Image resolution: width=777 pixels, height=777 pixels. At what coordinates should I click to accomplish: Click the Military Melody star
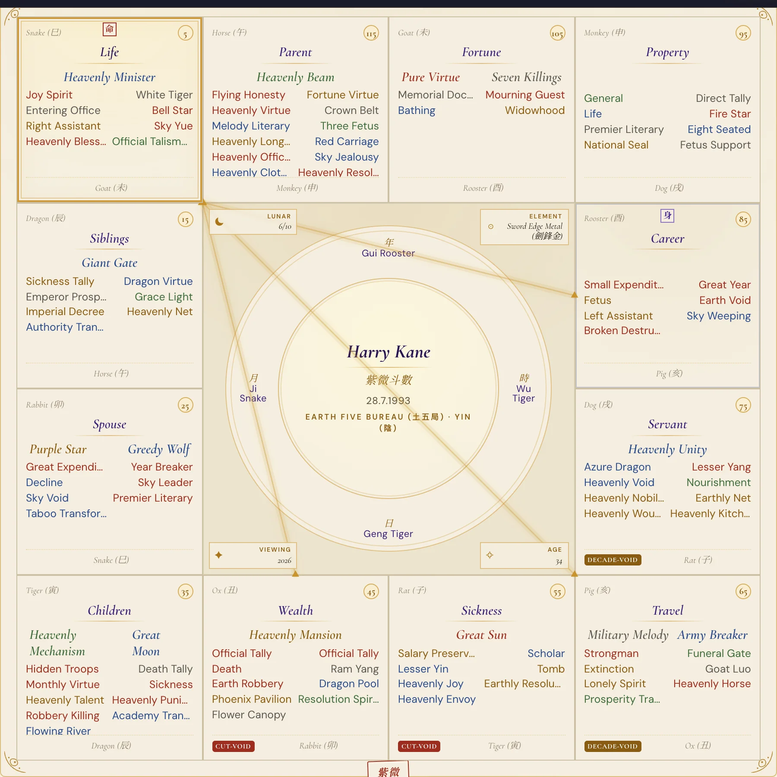[628, 635]
